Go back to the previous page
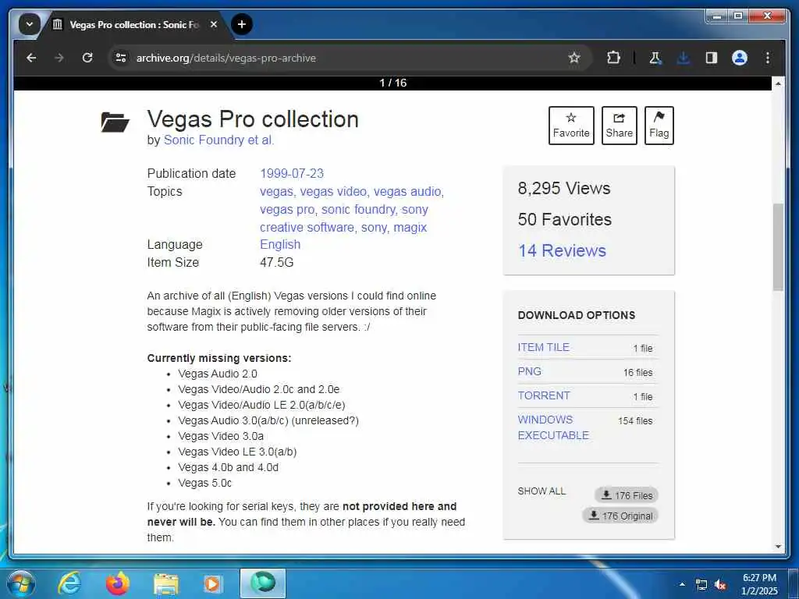 pos(31,58)
